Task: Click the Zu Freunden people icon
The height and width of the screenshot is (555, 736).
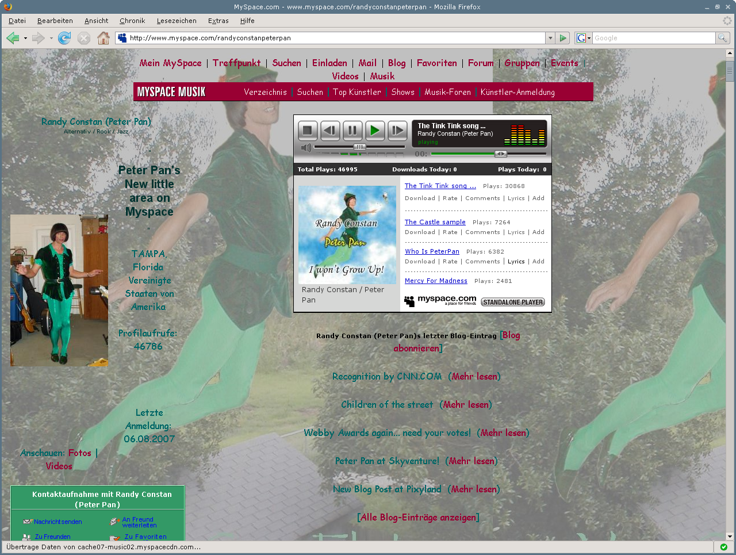Action: pos(27,537)
